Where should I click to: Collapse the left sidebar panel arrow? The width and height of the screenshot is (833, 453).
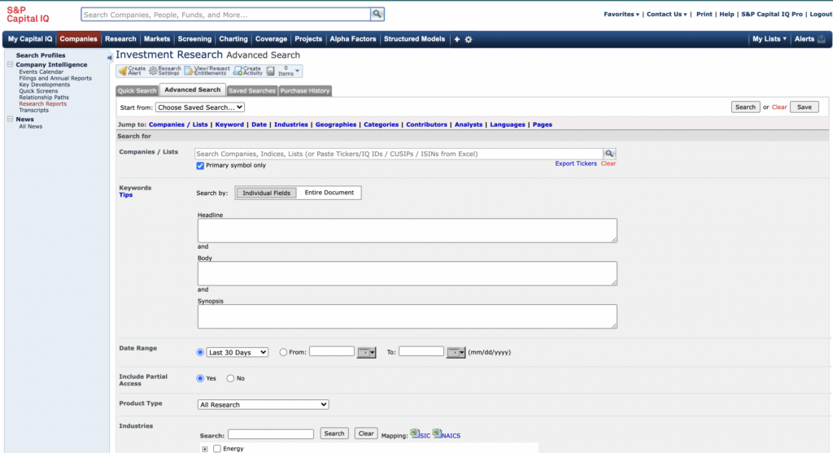tap(110, 57)
